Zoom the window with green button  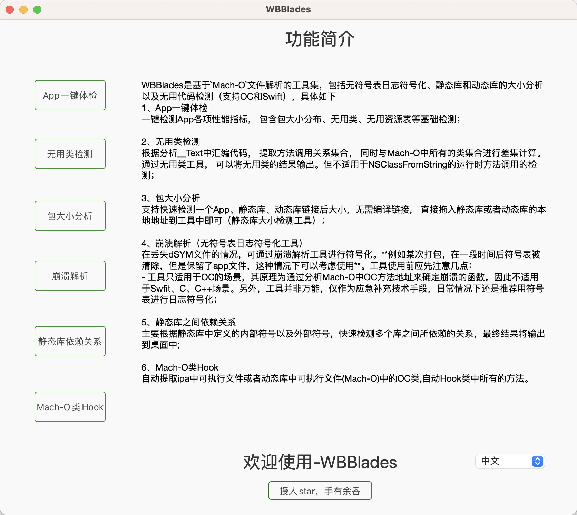coord(37,10)
